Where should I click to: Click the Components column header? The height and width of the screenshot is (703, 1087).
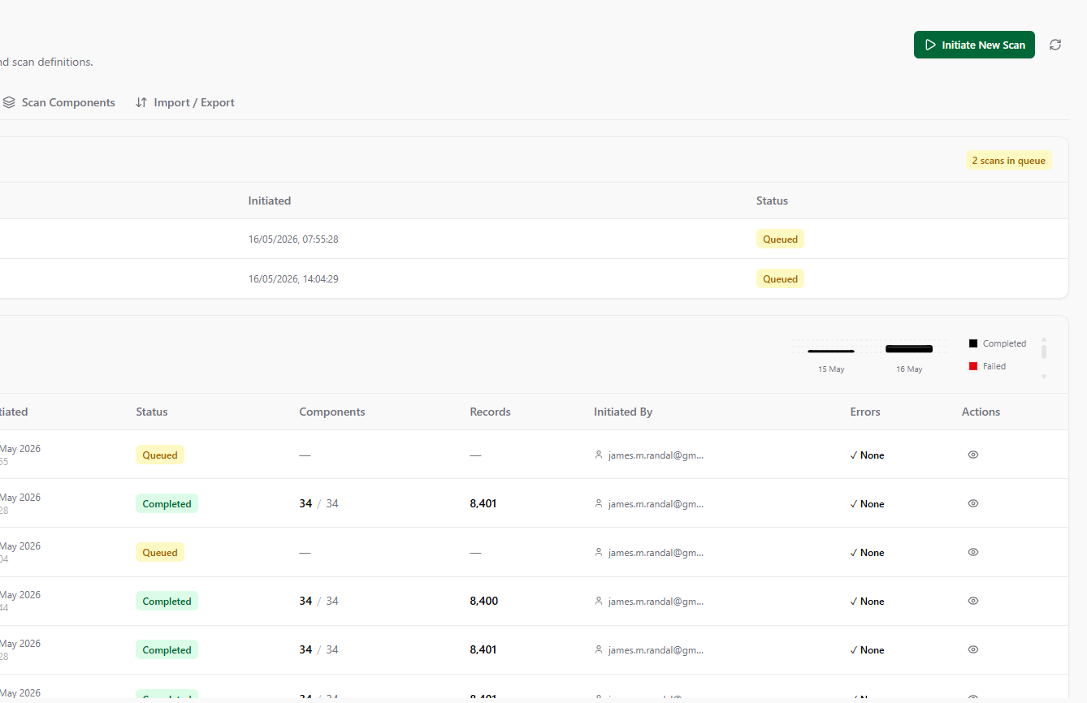[x=332, y=412]
